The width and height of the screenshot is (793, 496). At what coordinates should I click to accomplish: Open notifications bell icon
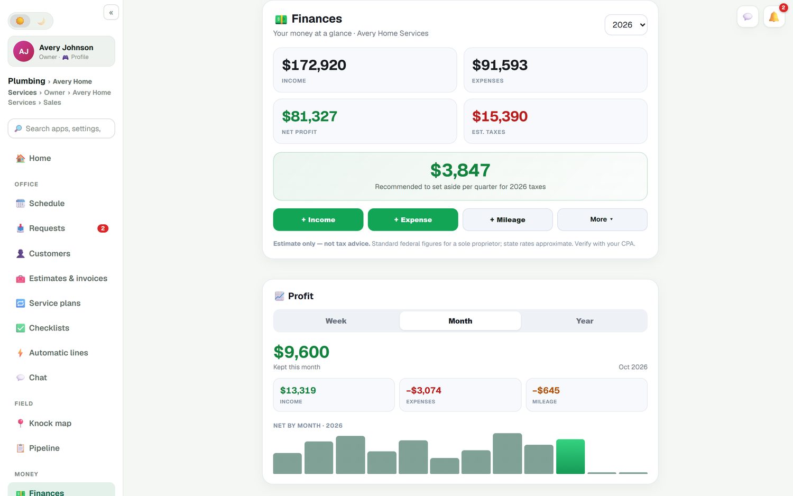[x=774, y=17]
